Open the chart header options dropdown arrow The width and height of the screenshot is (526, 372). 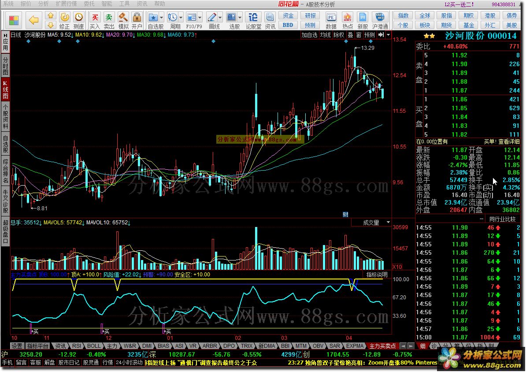(x=389, y=35)
